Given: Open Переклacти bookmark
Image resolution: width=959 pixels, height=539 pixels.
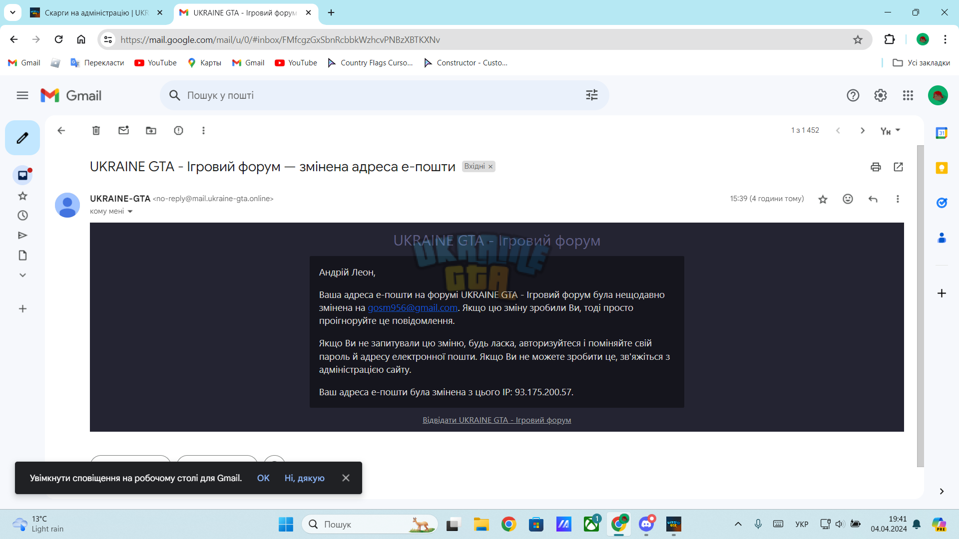Looking at the screenshot, I should 97,63.
